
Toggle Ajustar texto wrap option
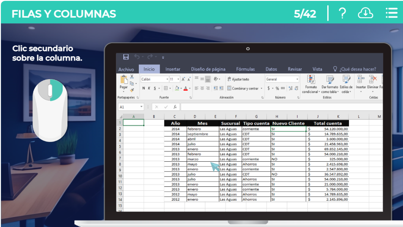tap(238, 80)
